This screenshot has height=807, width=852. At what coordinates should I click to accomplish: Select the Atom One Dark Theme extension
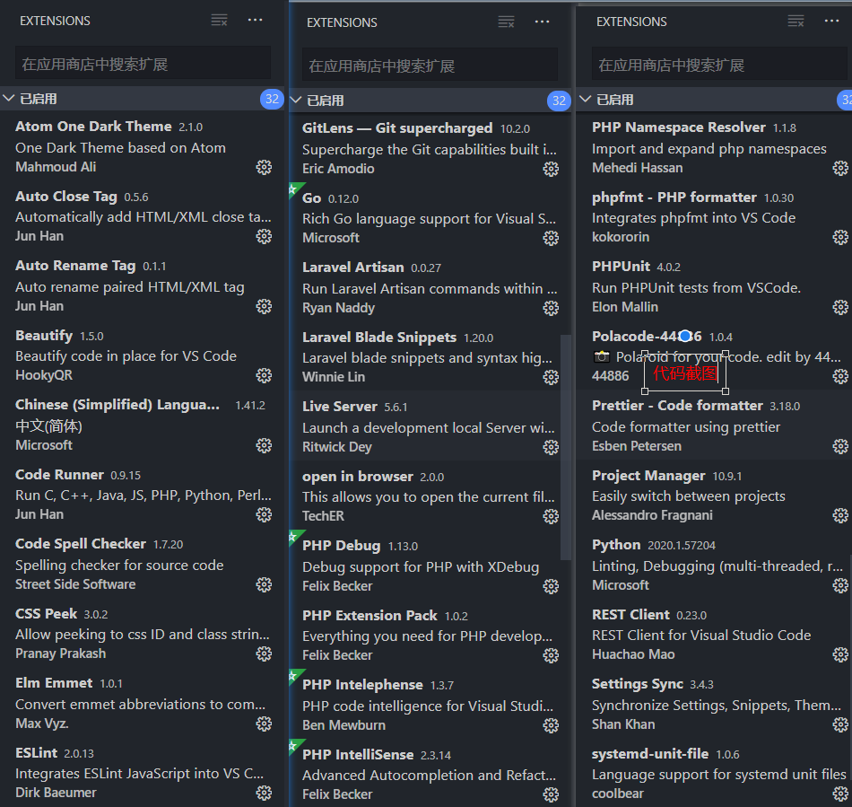142,146
